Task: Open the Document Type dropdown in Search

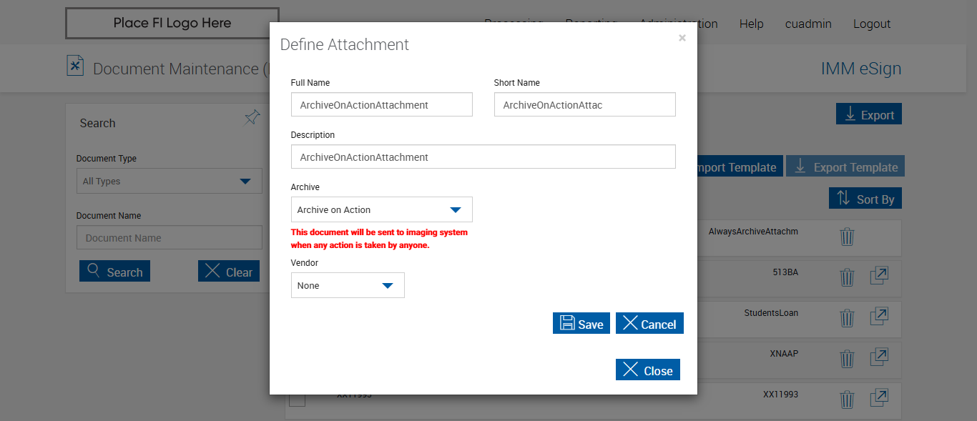Action: [169, 181]
